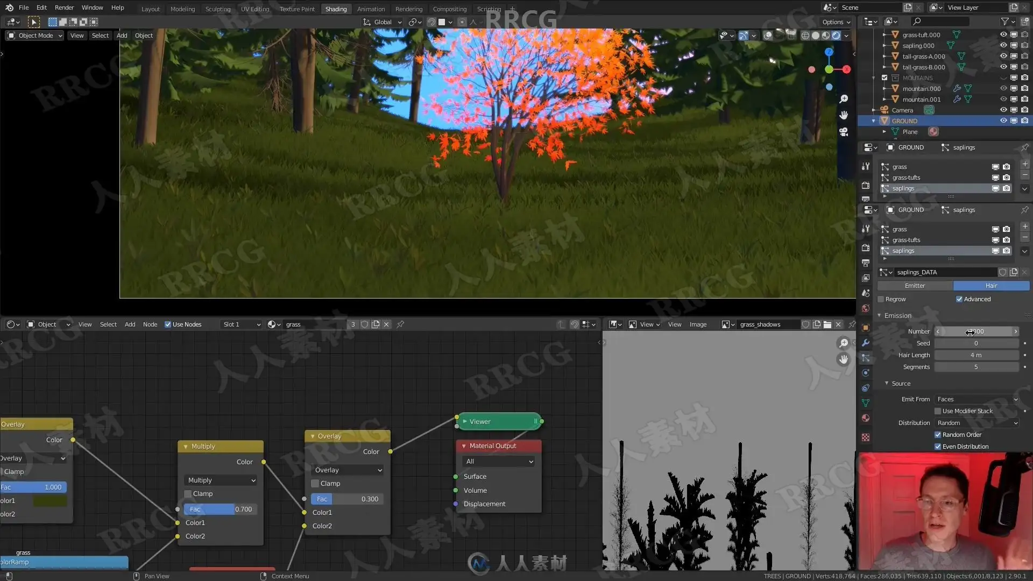Screen dimensions: 1033x581
Task: Unlink the grass material with X icon
Action: coord(386,324)
